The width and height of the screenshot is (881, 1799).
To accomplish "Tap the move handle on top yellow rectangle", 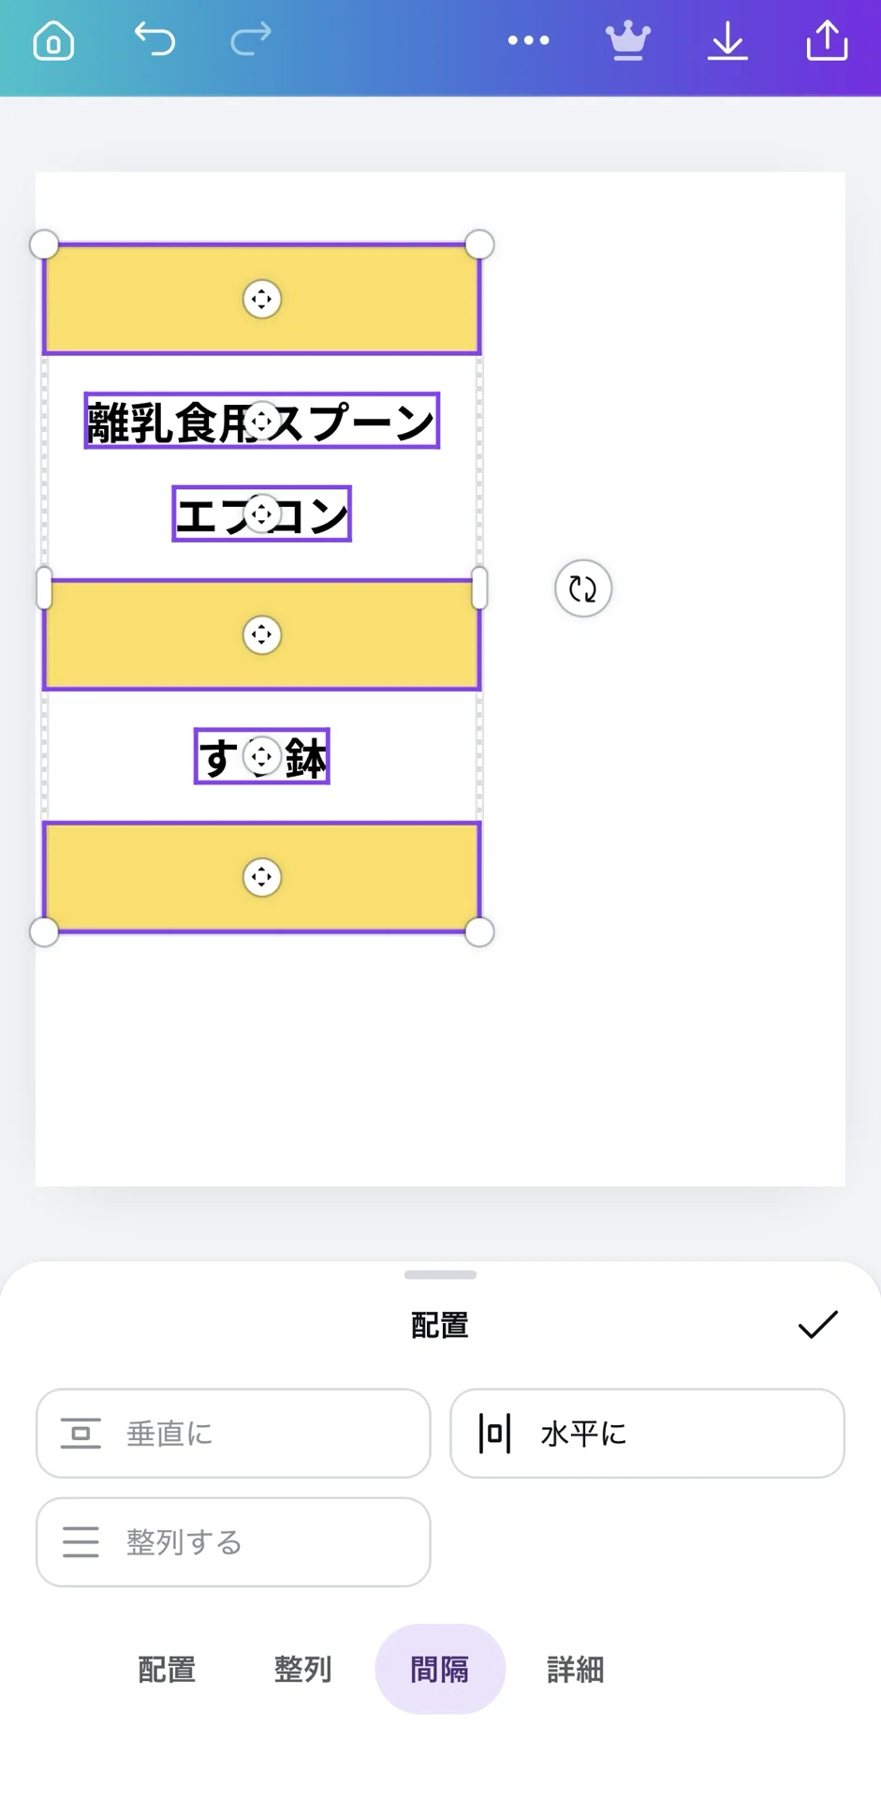I will pos(262,300).
